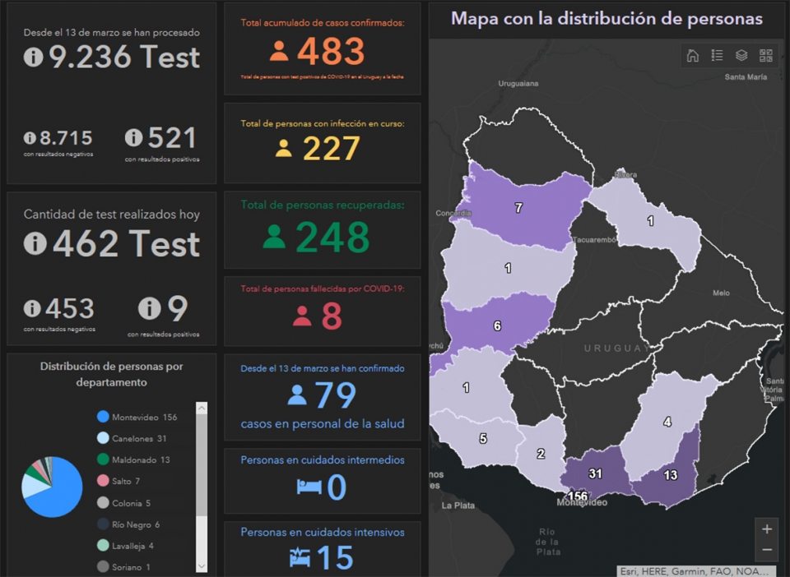Select the Montevideo blue legend swatch
Screen dimensions: 790x577
click(103, 417)
